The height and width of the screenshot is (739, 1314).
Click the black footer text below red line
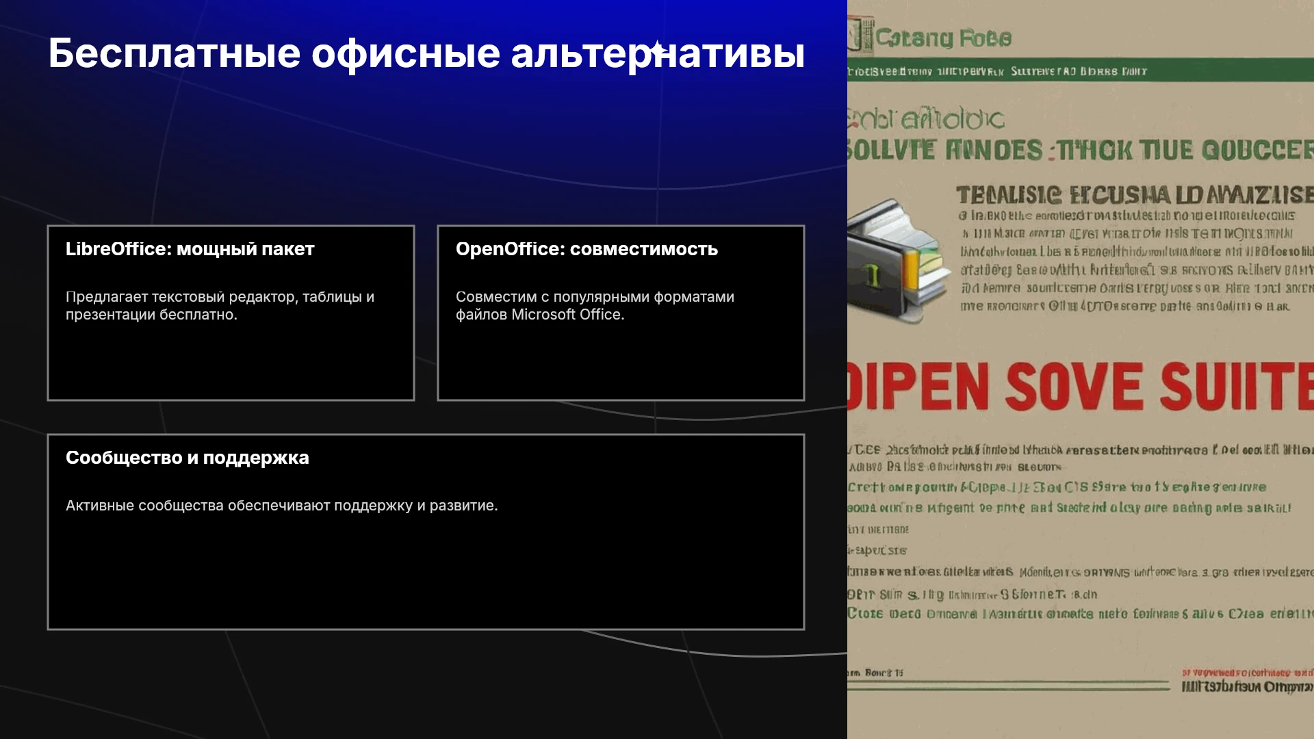[x=1247, y=686]
